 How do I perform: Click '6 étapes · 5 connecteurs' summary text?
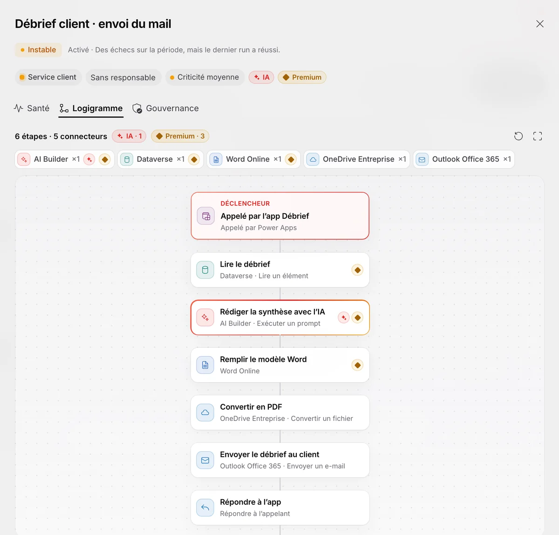coord(61,136)
